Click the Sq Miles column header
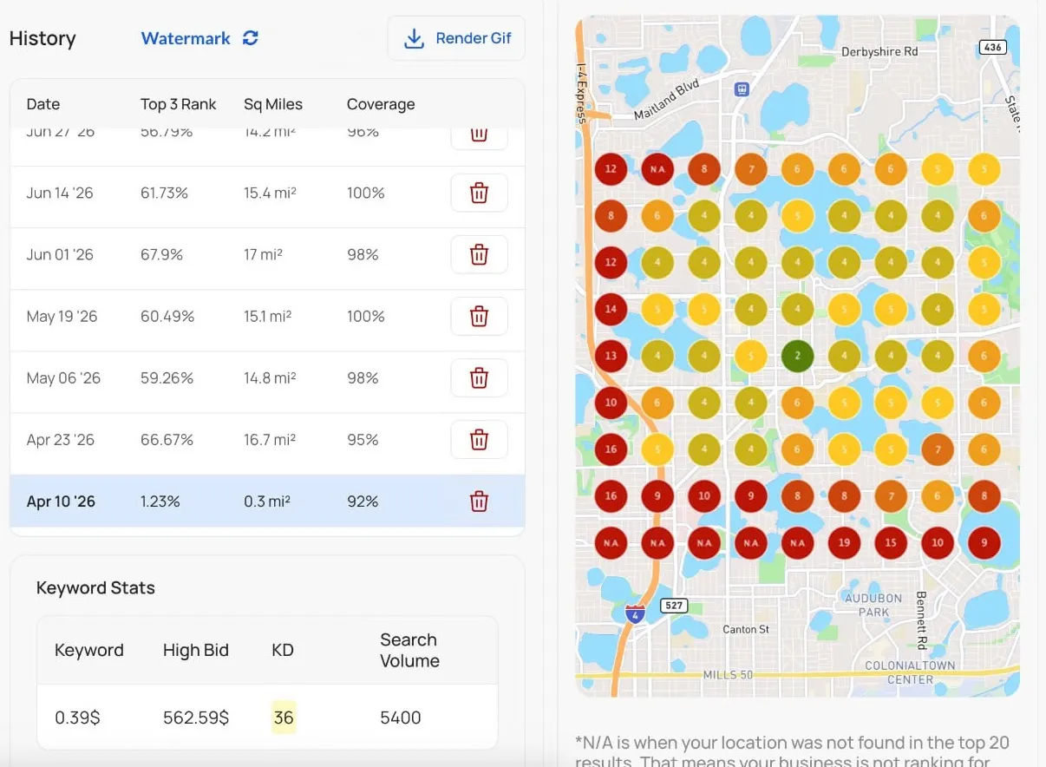This screenshot has width=1046, height=767. (273, 104)
